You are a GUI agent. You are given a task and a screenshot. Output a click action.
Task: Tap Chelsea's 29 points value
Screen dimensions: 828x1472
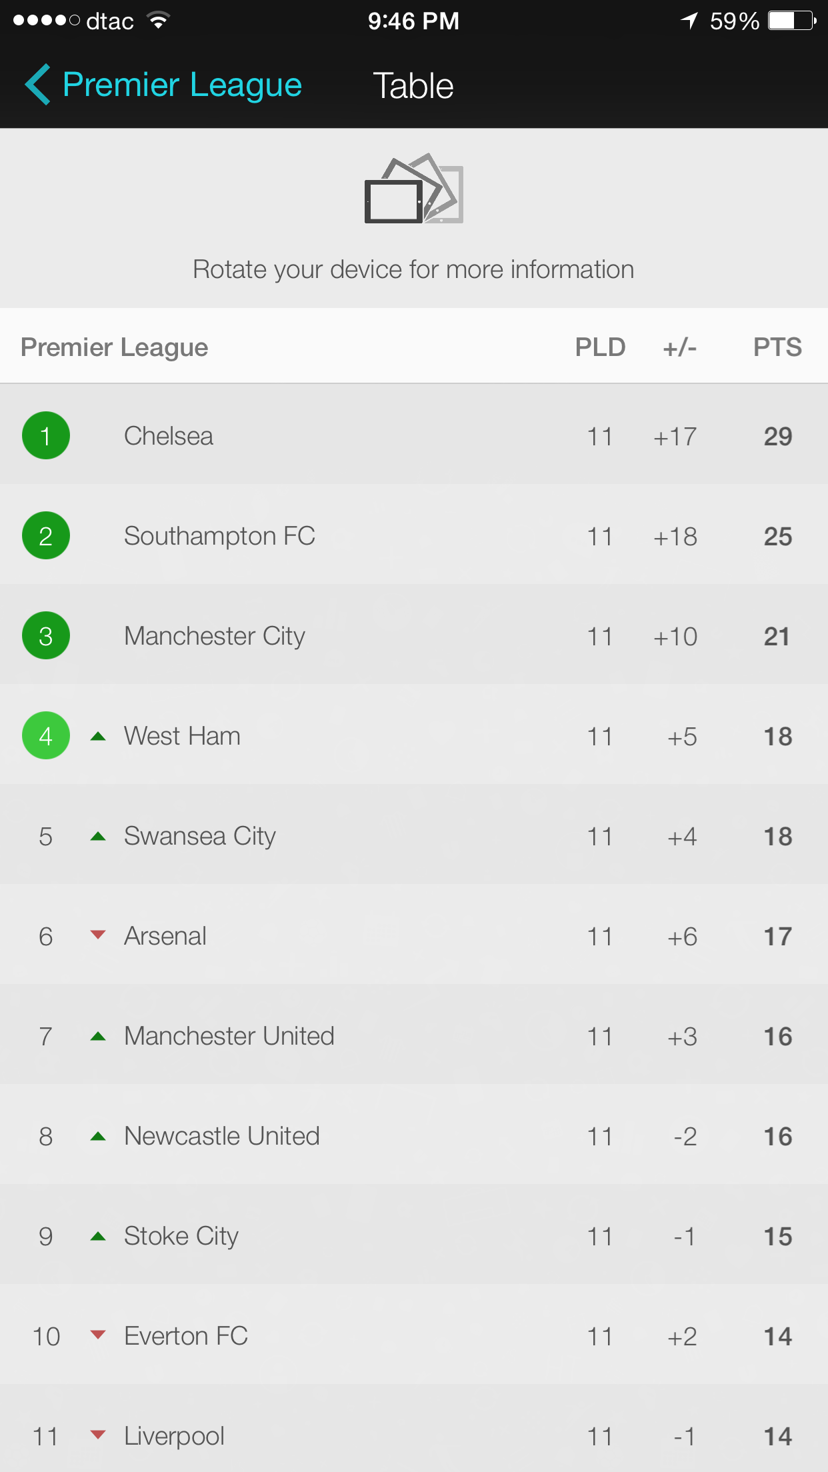pos(777,437)
